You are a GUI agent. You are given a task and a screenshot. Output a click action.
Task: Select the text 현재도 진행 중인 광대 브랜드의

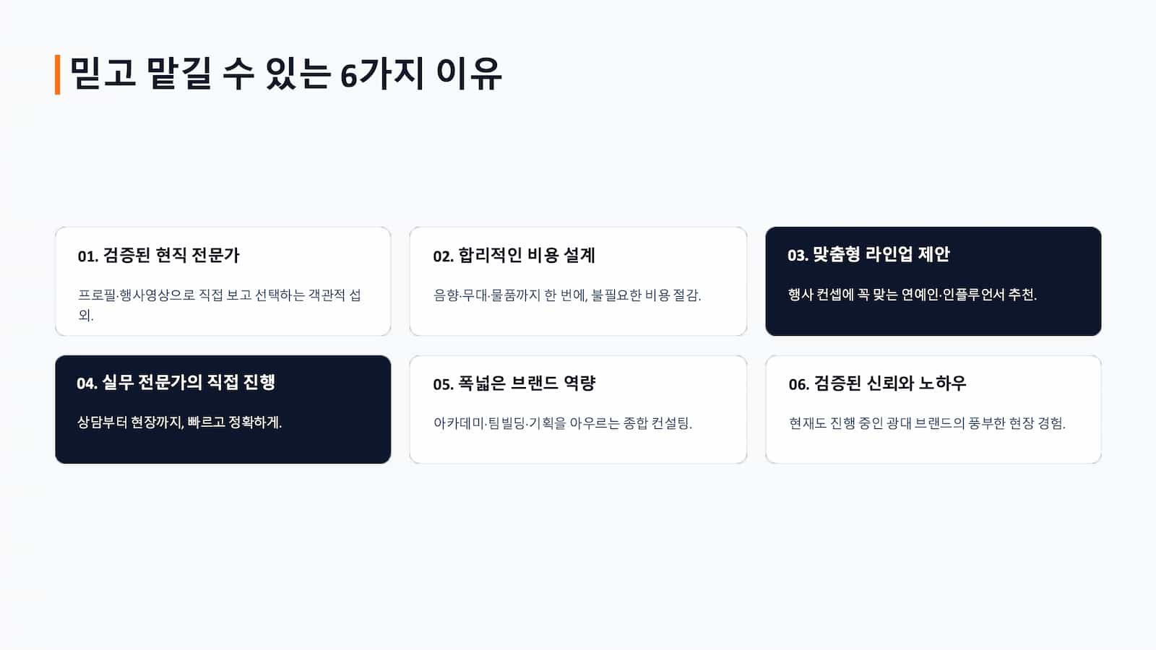(876, 423)
